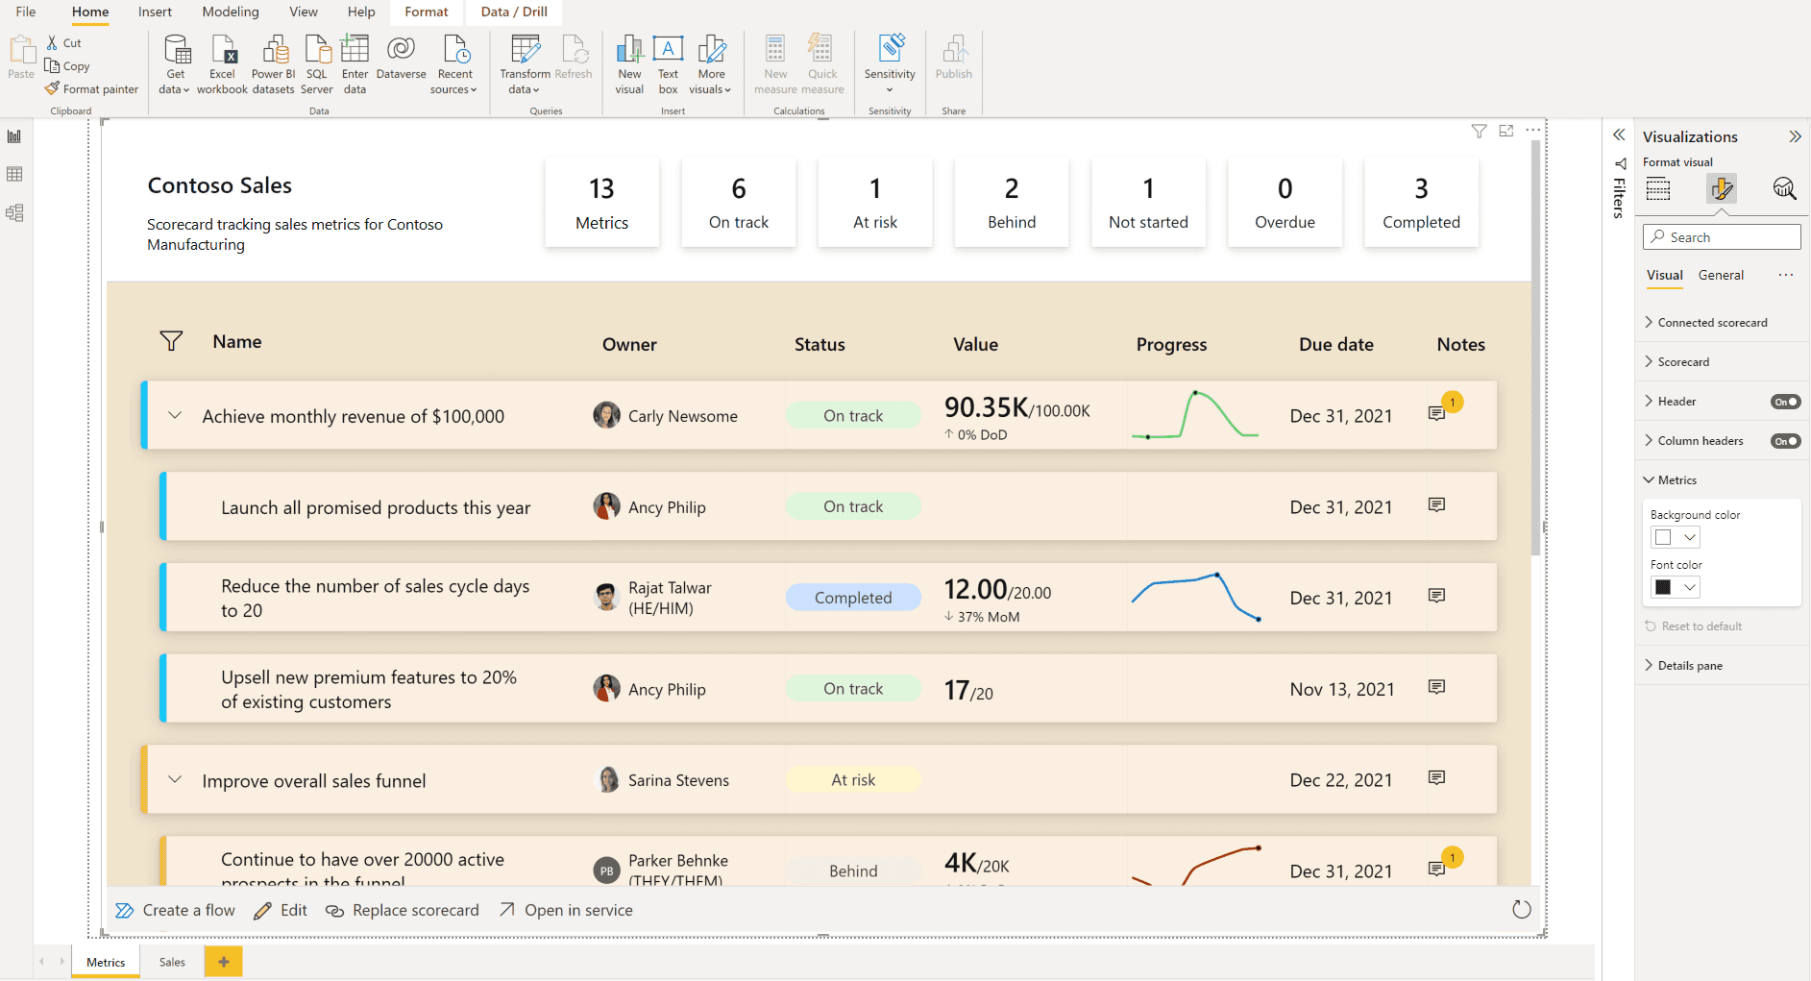Click the Get data icon

pos(176,52)
